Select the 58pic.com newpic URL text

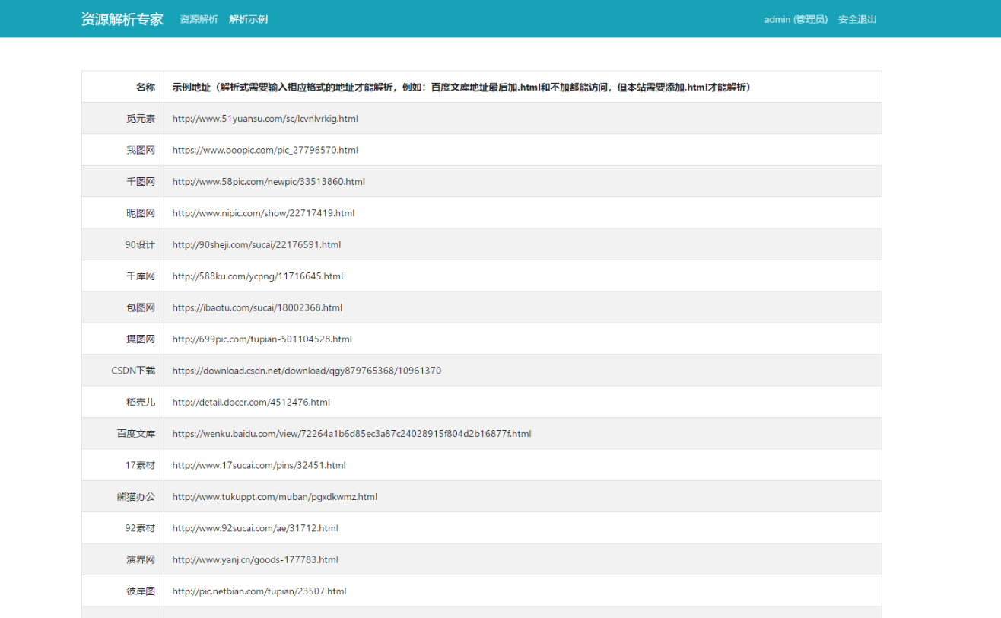pyautogui.click(x=269, y=182)
